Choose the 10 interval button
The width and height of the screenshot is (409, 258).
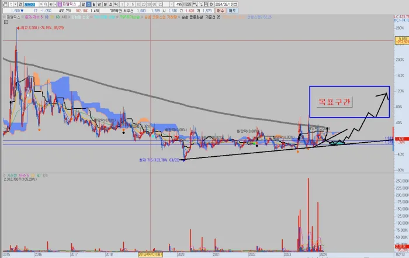coord(138,4)
